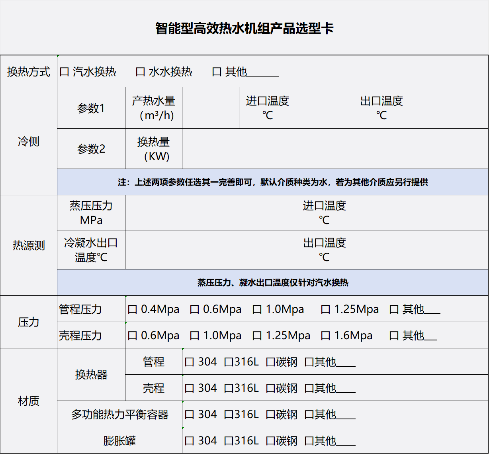
Task: Select 1.6Mpa shell-side pressure option
Action: click(325, 336)
